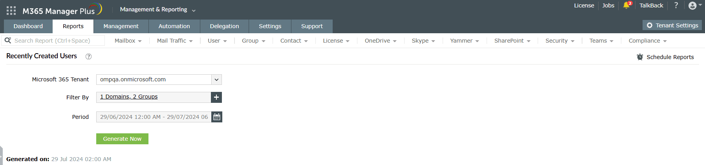Open the Skype reports menu

point(423,41)
